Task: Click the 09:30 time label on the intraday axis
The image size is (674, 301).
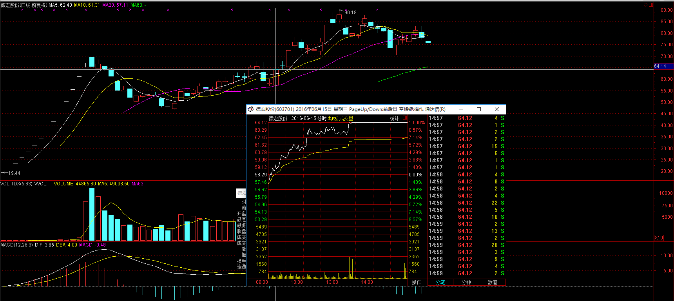Action: pyautogui.click(x=262, y=282)
